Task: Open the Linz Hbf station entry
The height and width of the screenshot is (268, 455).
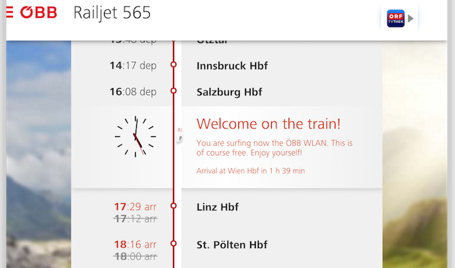Action: 218,207
